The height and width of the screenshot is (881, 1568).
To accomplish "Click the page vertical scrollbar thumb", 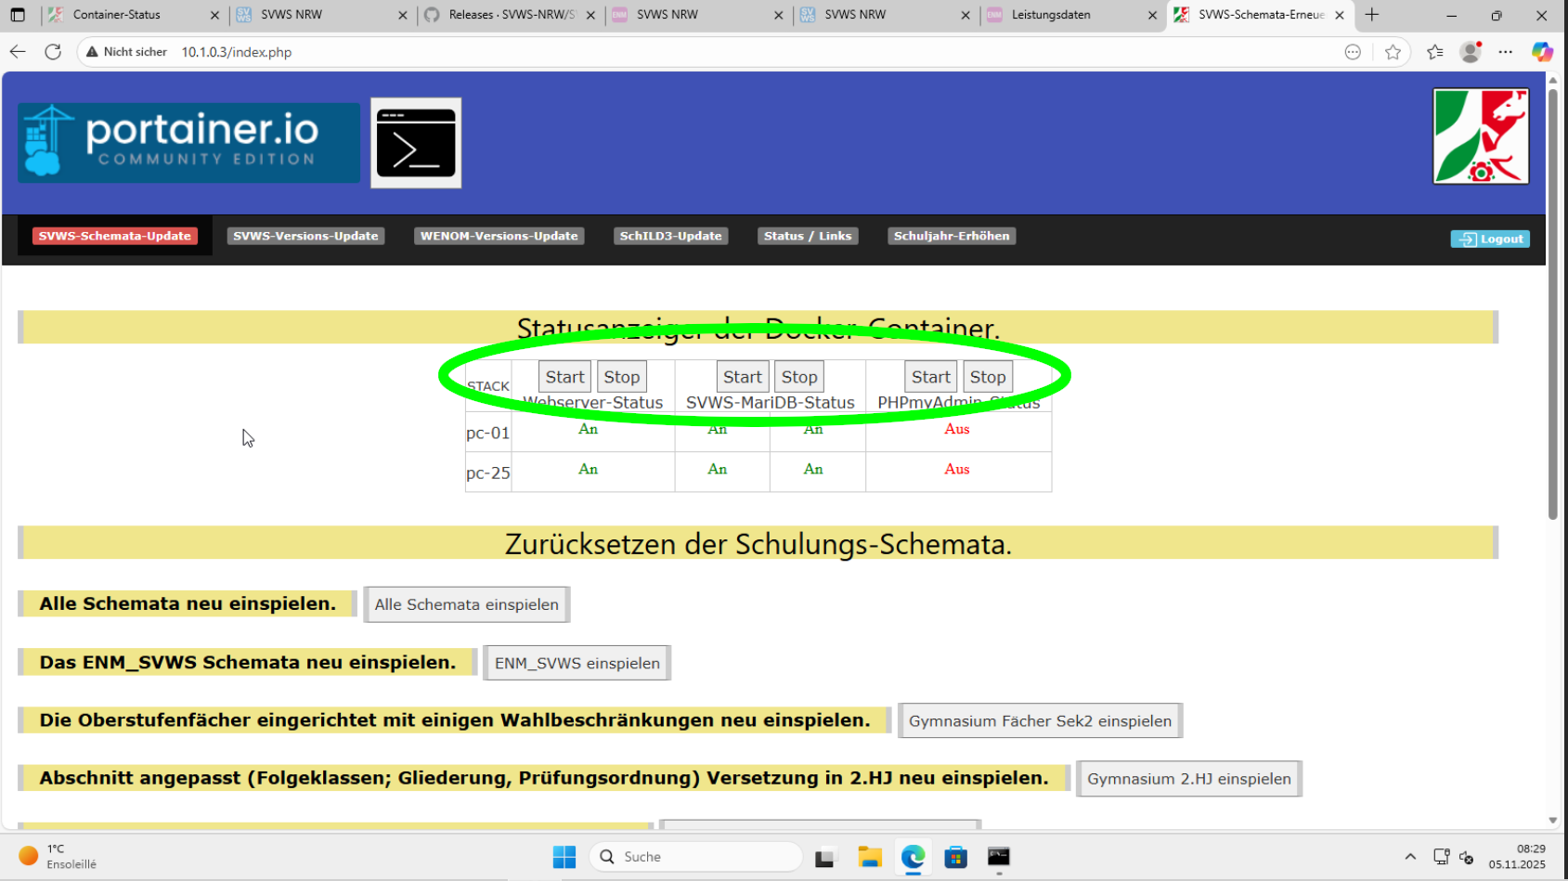I will coord(1553,306).
